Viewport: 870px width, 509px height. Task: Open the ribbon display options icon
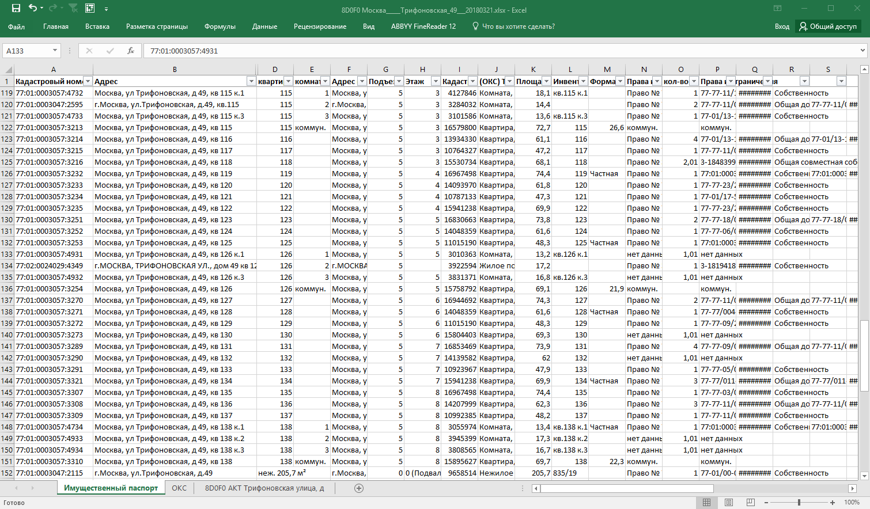tap(778, 8)
